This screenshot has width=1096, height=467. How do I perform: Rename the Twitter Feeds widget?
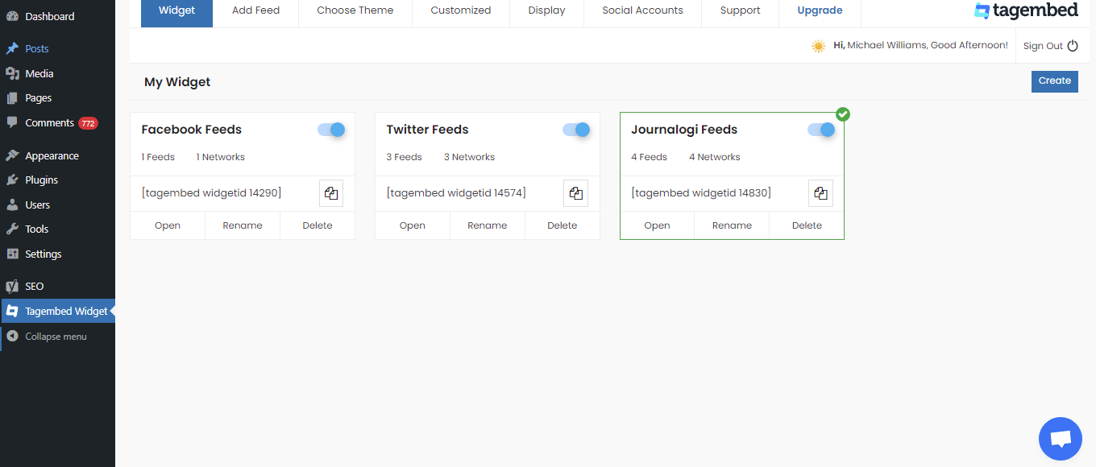[x=488, y=225]
